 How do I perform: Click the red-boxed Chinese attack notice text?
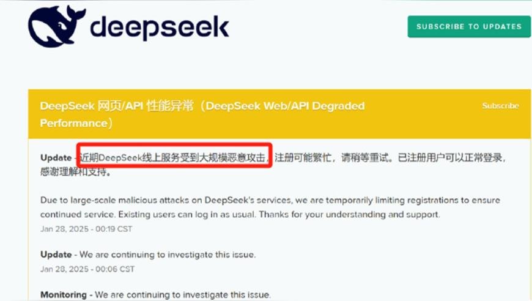point(172,157)
